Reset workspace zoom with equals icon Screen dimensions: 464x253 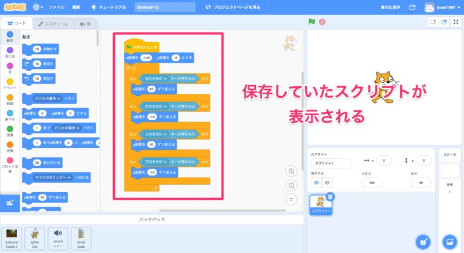[x=292, y=200]
